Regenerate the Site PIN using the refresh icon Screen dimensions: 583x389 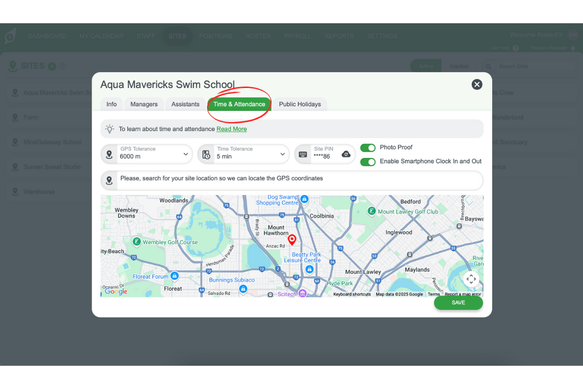point(345,154)
